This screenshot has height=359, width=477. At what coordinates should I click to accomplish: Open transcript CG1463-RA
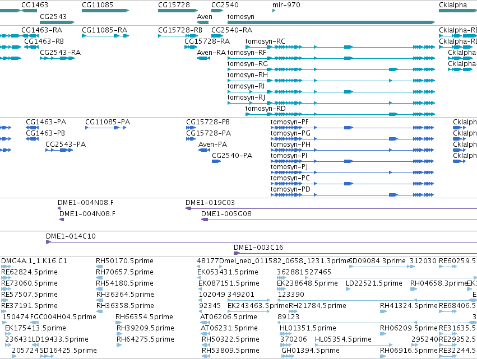click(41, 30)
